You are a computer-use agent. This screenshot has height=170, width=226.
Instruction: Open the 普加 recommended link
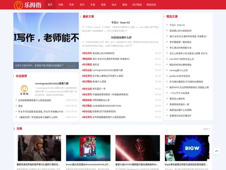[20, 106]
